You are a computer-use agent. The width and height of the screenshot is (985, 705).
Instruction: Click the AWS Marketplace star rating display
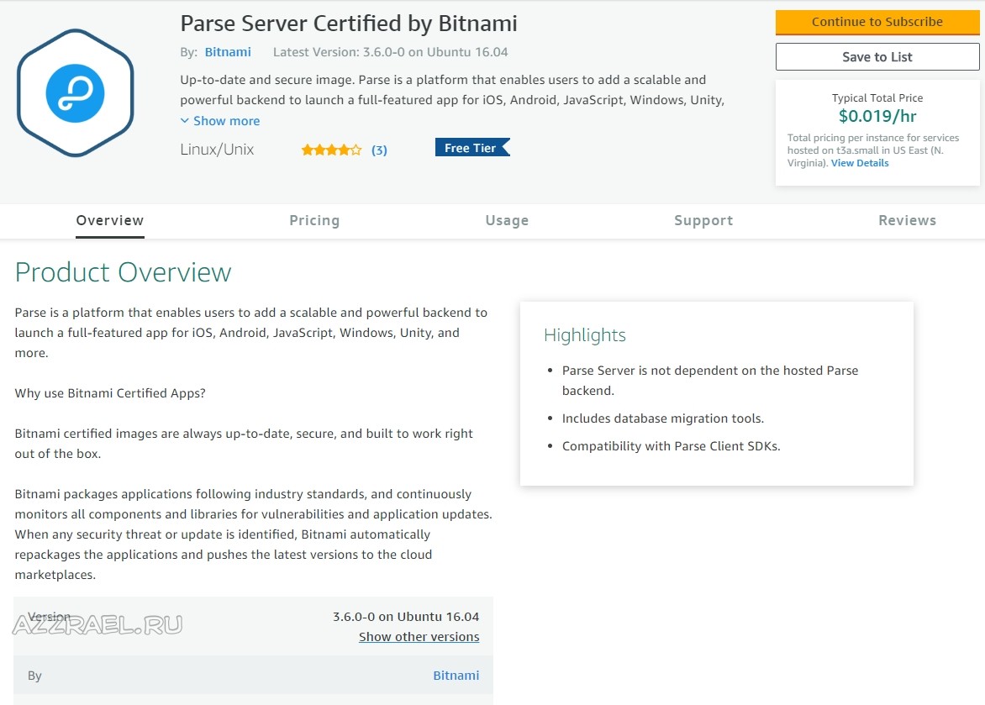pos(330,149)
